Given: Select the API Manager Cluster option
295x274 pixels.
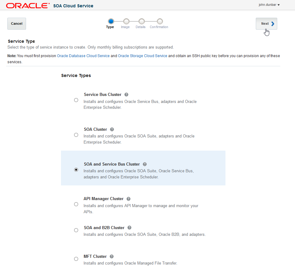Looking at the screenshot, I should click(76, 204).
